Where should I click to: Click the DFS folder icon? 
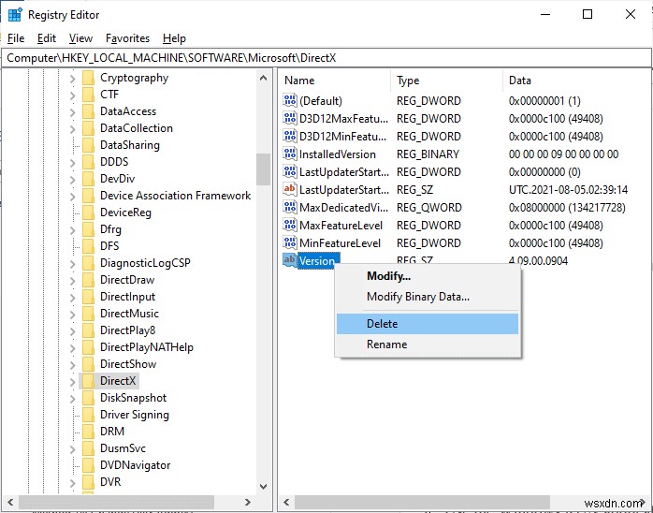click(88, 246)
